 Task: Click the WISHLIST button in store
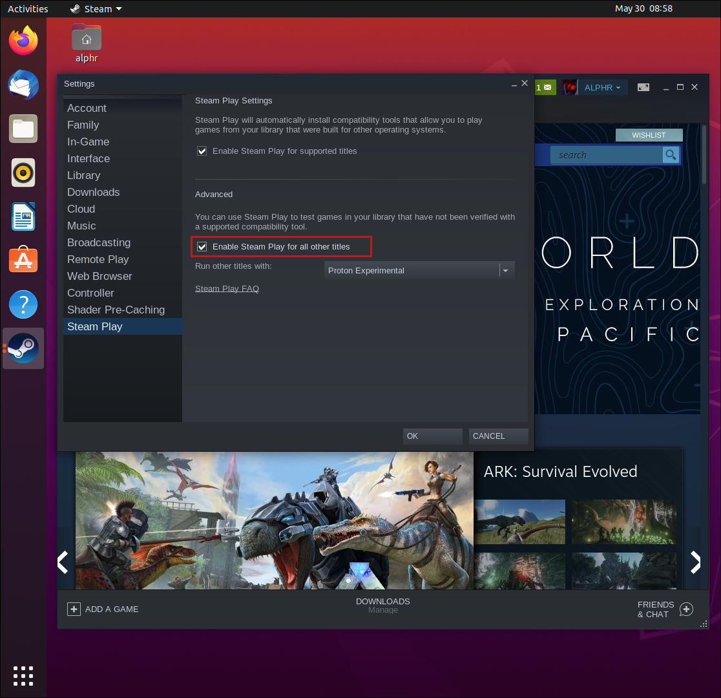649,135
